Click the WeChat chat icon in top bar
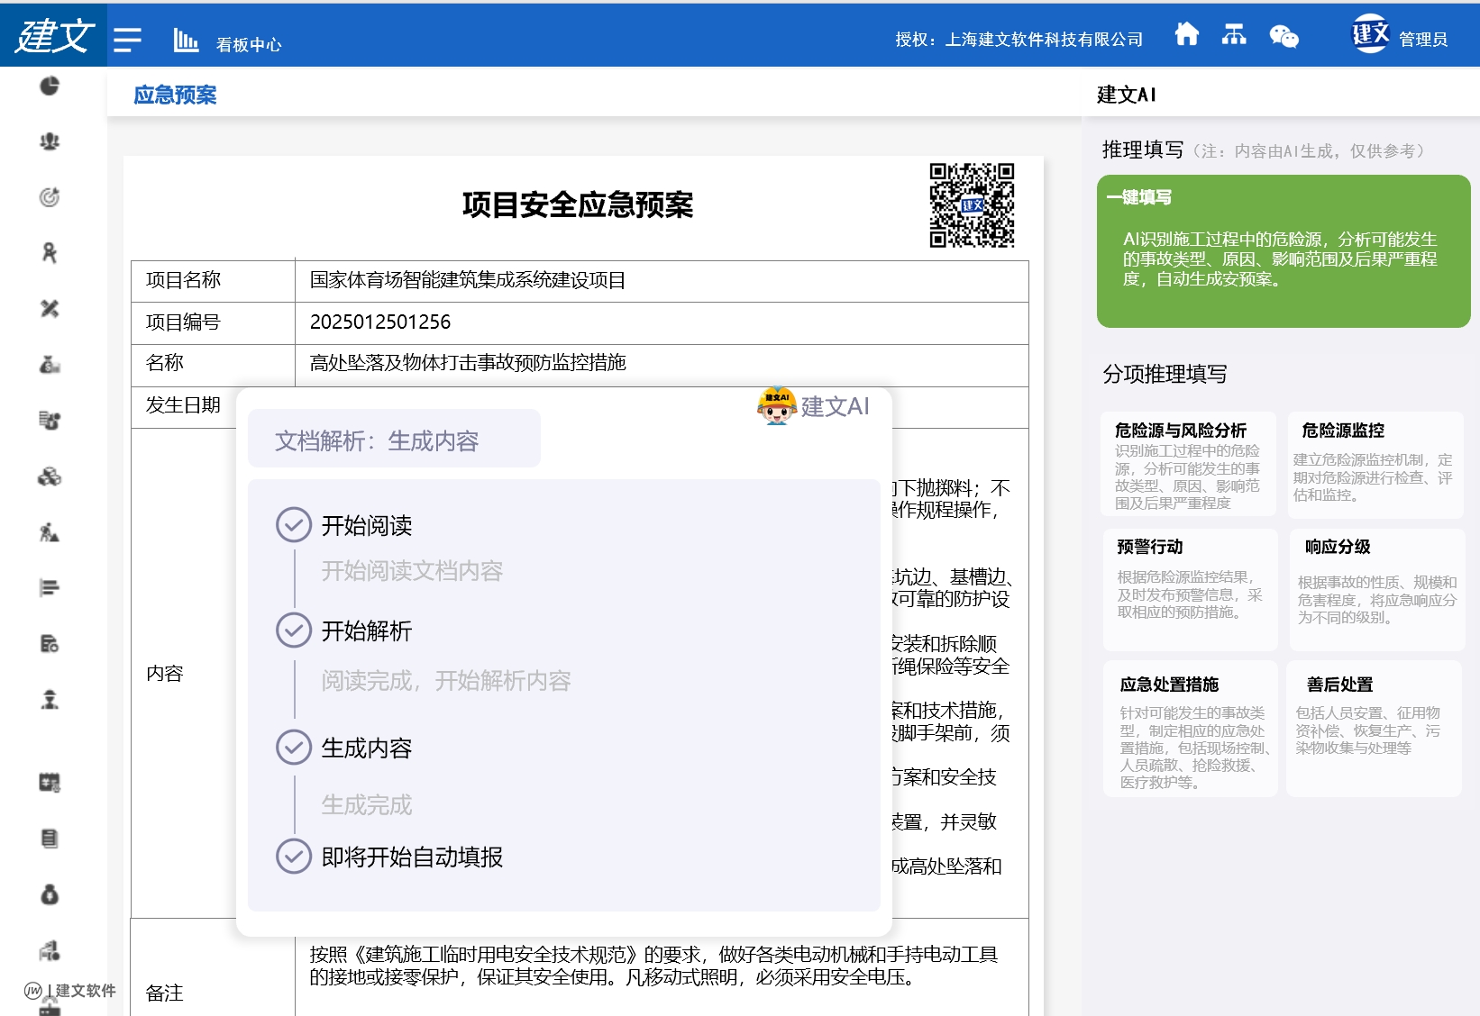Viewport: 1480px width, 1016px height. click(1284, 37)
